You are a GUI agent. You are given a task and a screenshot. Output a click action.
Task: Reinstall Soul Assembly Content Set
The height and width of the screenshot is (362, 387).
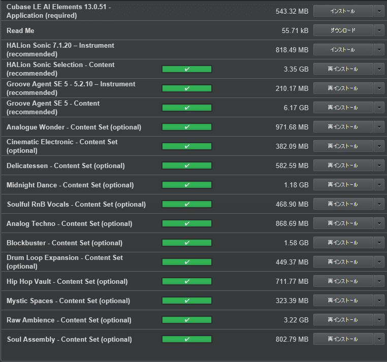click(x=343, y=339)
